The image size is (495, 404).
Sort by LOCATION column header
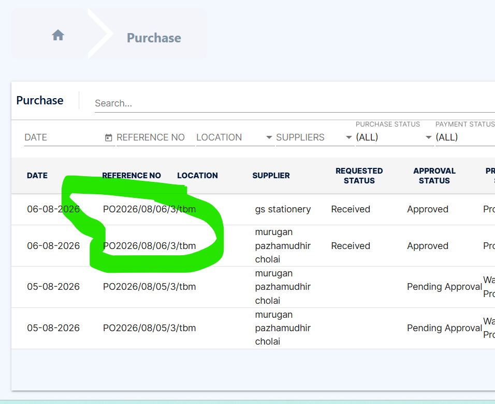click(x=197, y=176)
